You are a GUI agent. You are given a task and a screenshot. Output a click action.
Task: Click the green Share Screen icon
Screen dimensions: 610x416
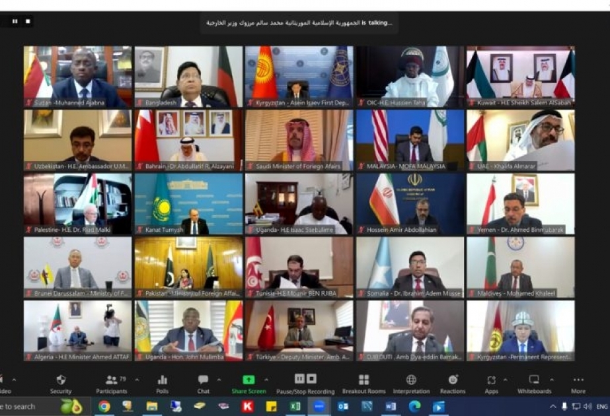point(248,380)
